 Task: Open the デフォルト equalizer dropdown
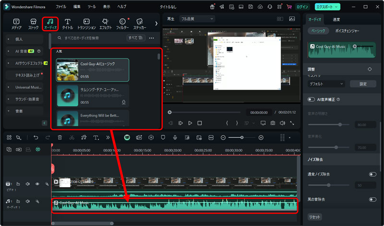[326, 84]
